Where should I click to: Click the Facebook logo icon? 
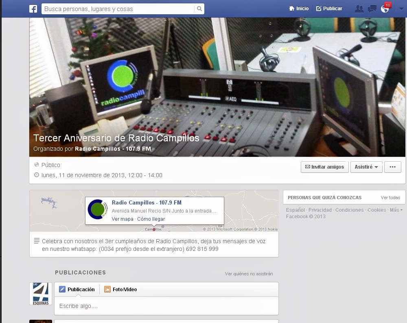(33, 9)
